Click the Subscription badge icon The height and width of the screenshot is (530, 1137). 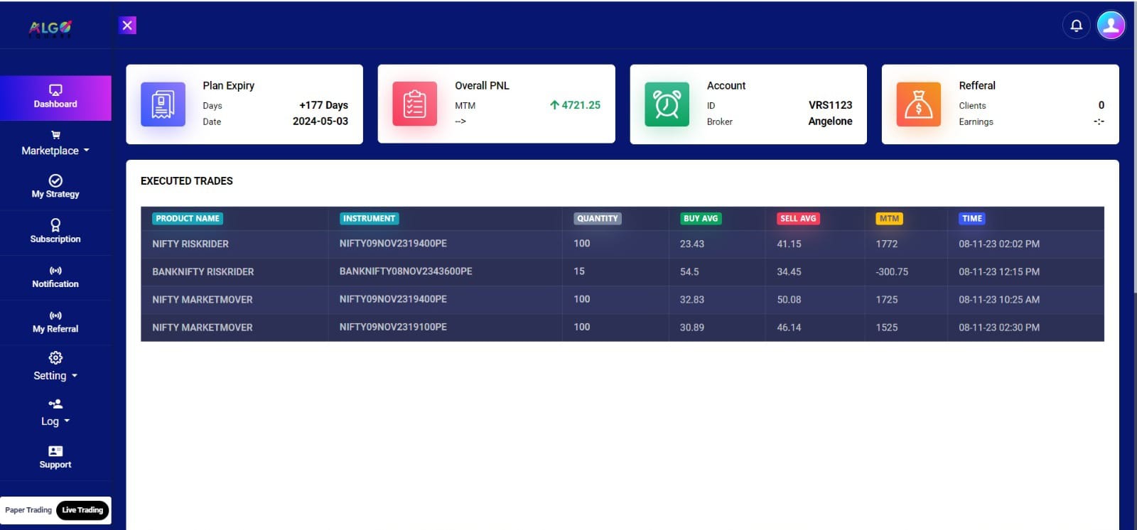[x=55, y=225]
